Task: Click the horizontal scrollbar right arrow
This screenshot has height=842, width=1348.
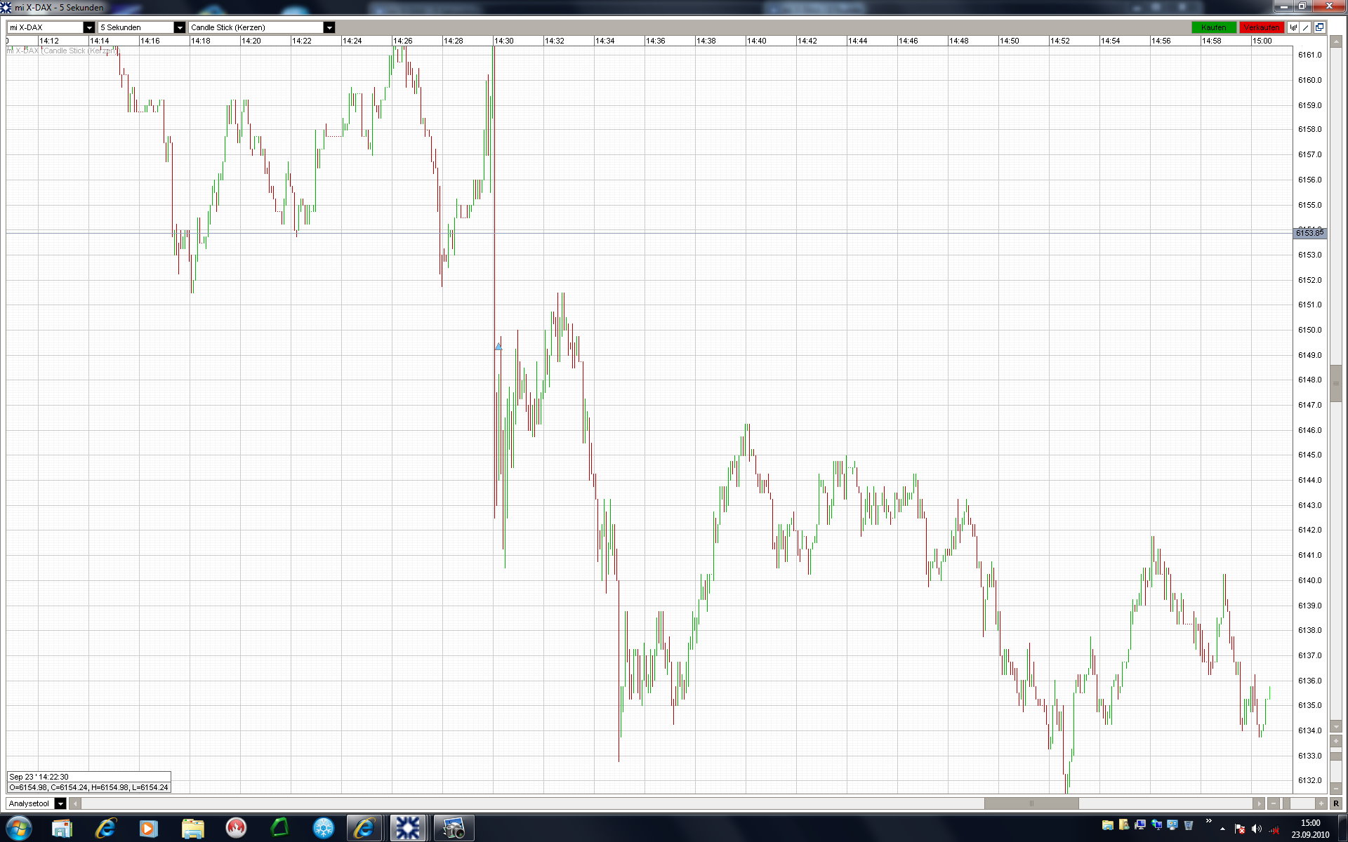Action: point(1258,803)
